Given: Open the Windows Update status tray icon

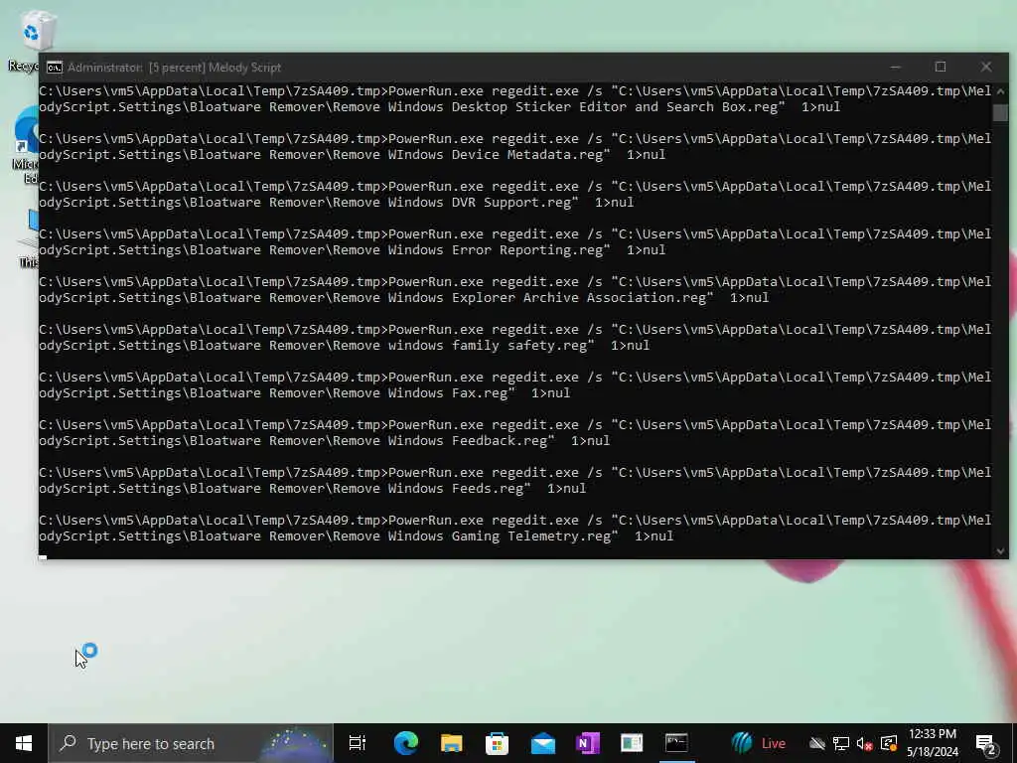Looking at the screenshot, I should (x=889, y=743).
